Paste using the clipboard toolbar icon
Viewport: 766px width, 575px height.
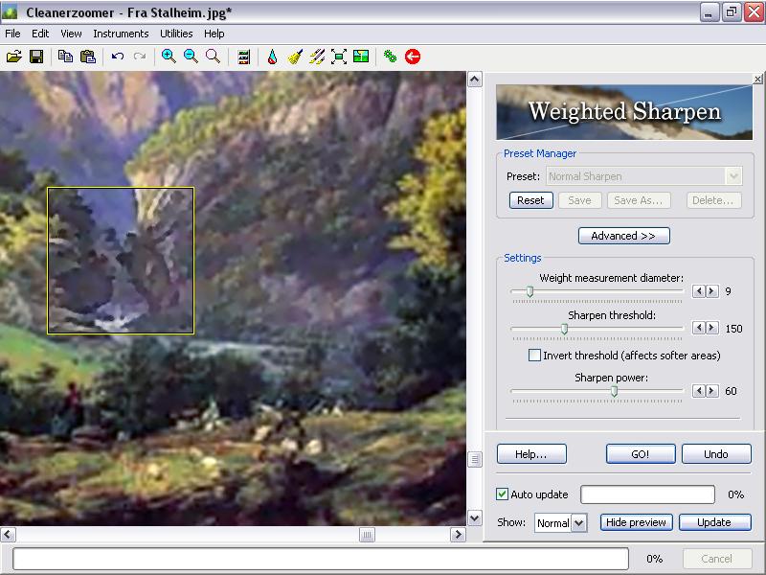[x=88, y=57]
